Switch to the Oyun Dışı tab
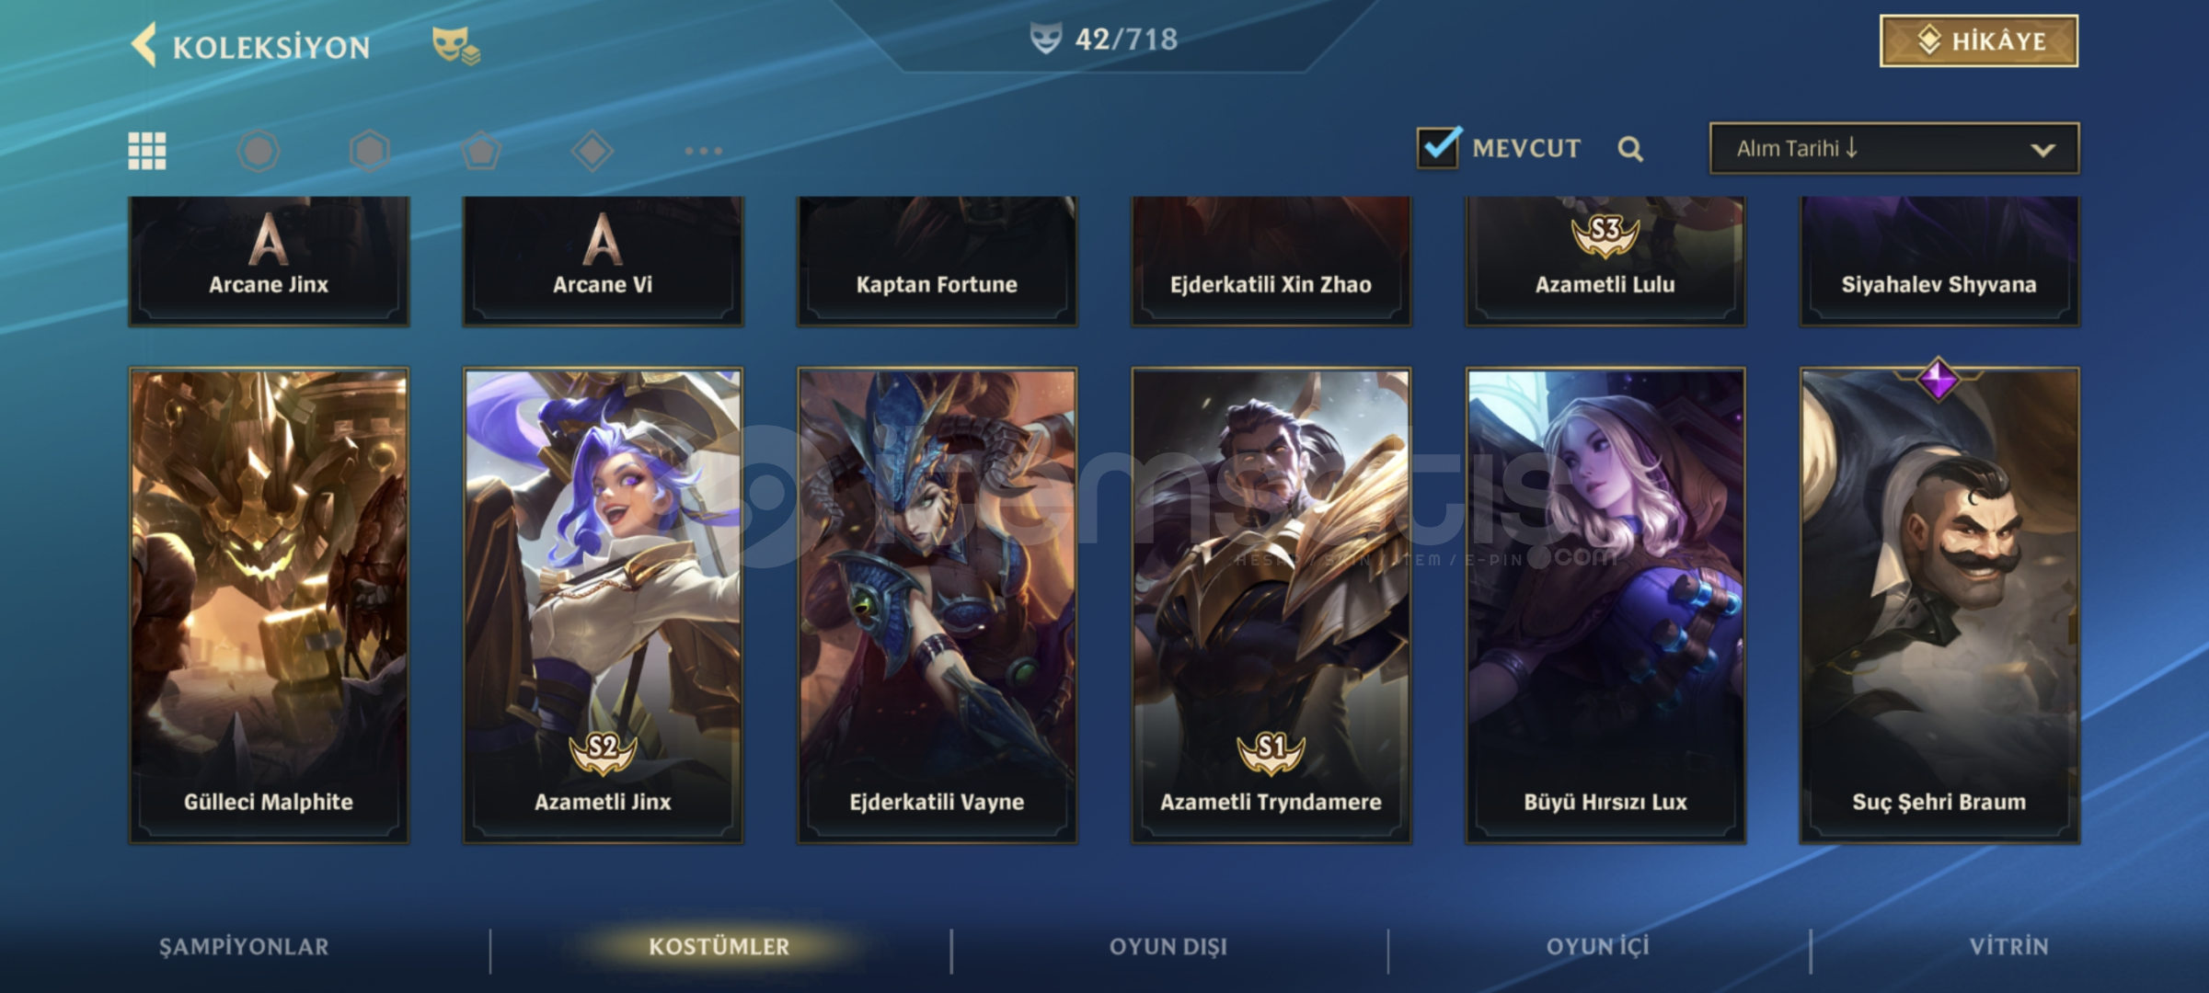2209x993 pixels. click(x=1168, y=947)
